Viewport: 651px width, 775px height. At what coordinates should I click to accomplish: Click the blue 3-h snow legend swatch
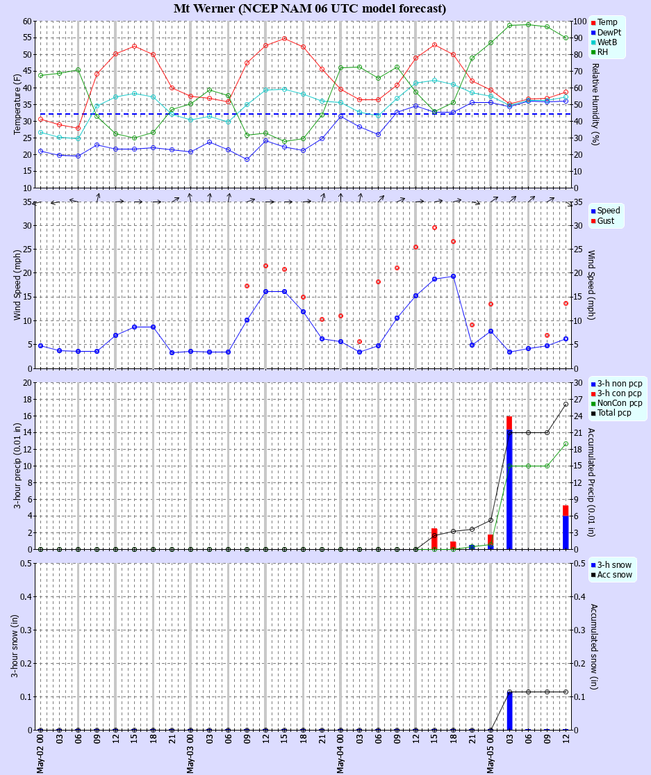[593, 565]
